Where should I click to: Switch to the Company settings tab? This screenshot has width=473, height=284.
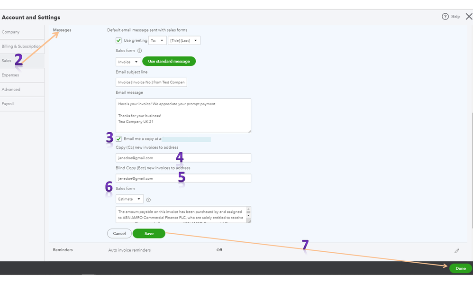(11, 32)
